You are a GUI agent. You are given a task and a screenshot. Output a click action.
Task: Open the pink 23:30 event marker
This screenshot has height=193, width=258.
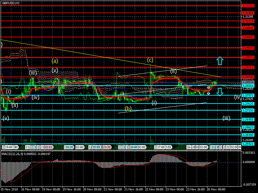107,147
